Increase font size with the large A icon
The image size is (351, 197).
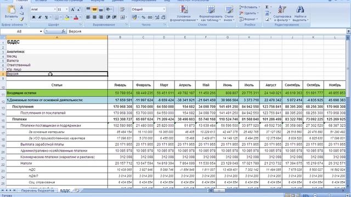[72, 9]
